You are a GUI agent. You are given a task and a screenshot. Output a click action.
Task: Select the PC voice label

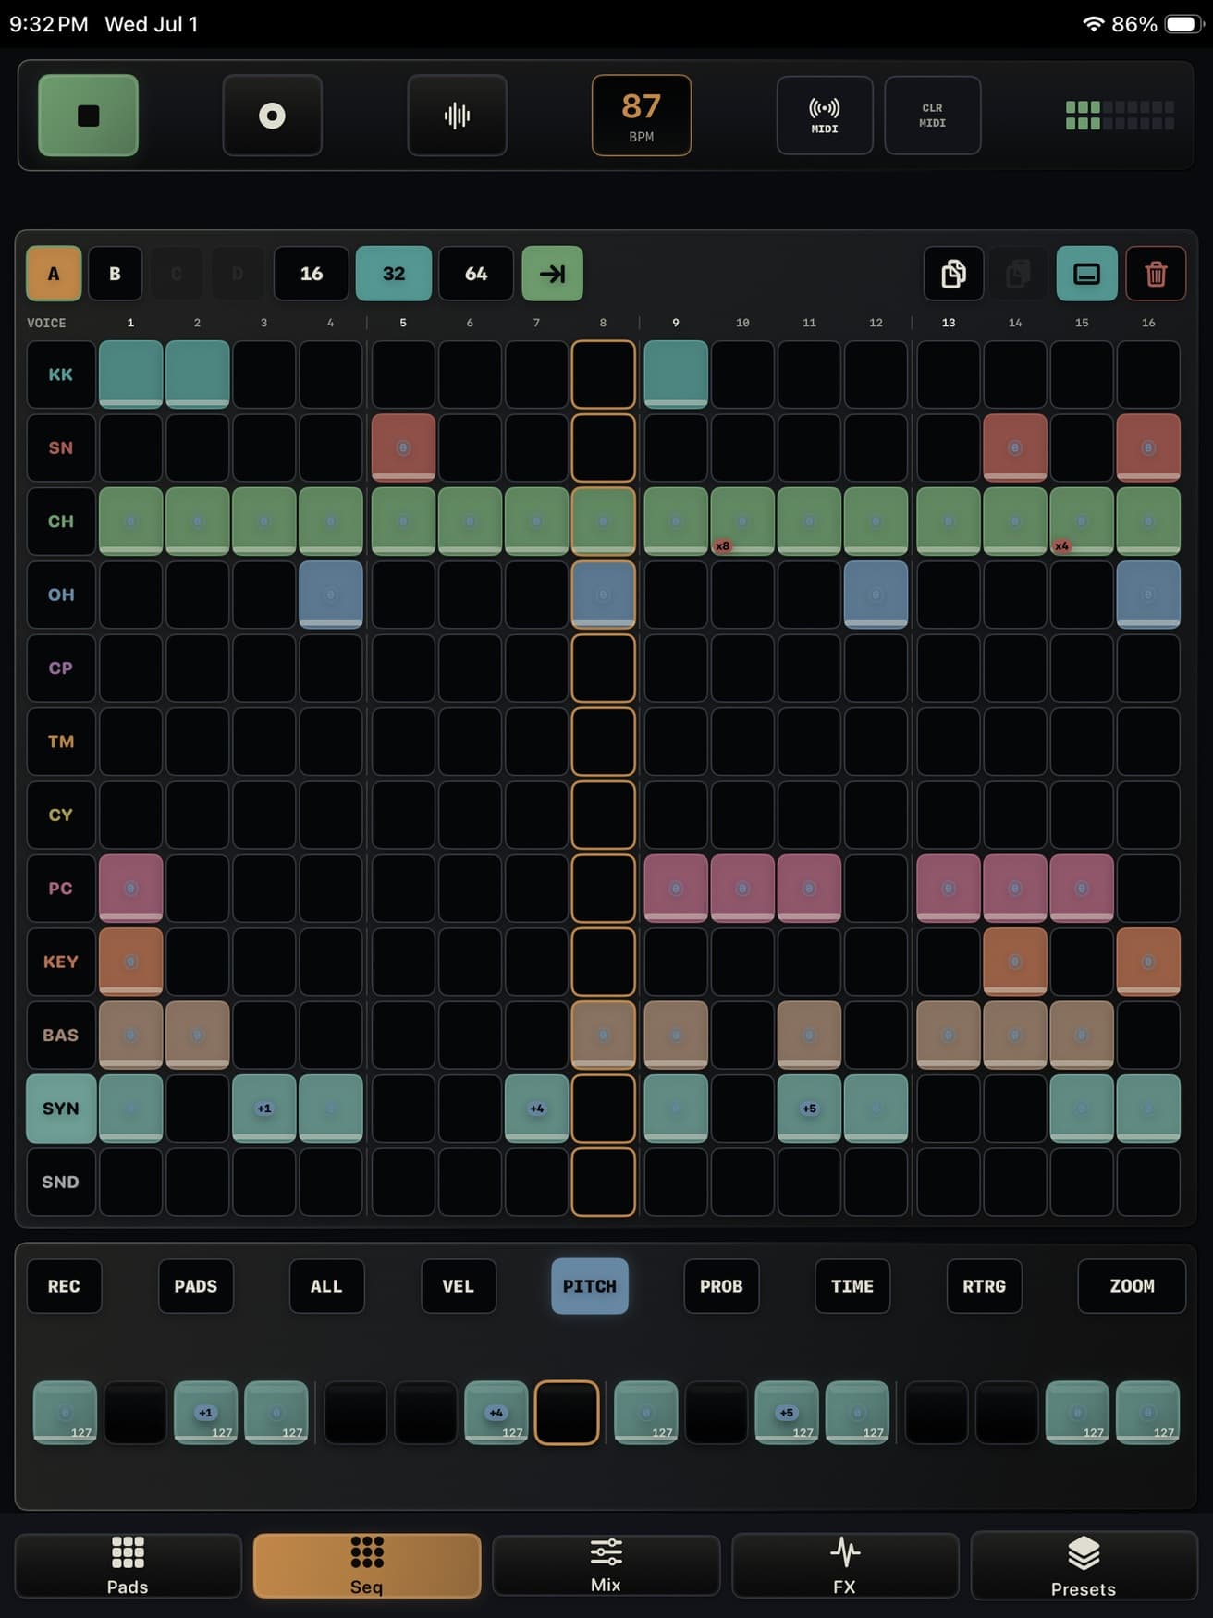[61, 889]
